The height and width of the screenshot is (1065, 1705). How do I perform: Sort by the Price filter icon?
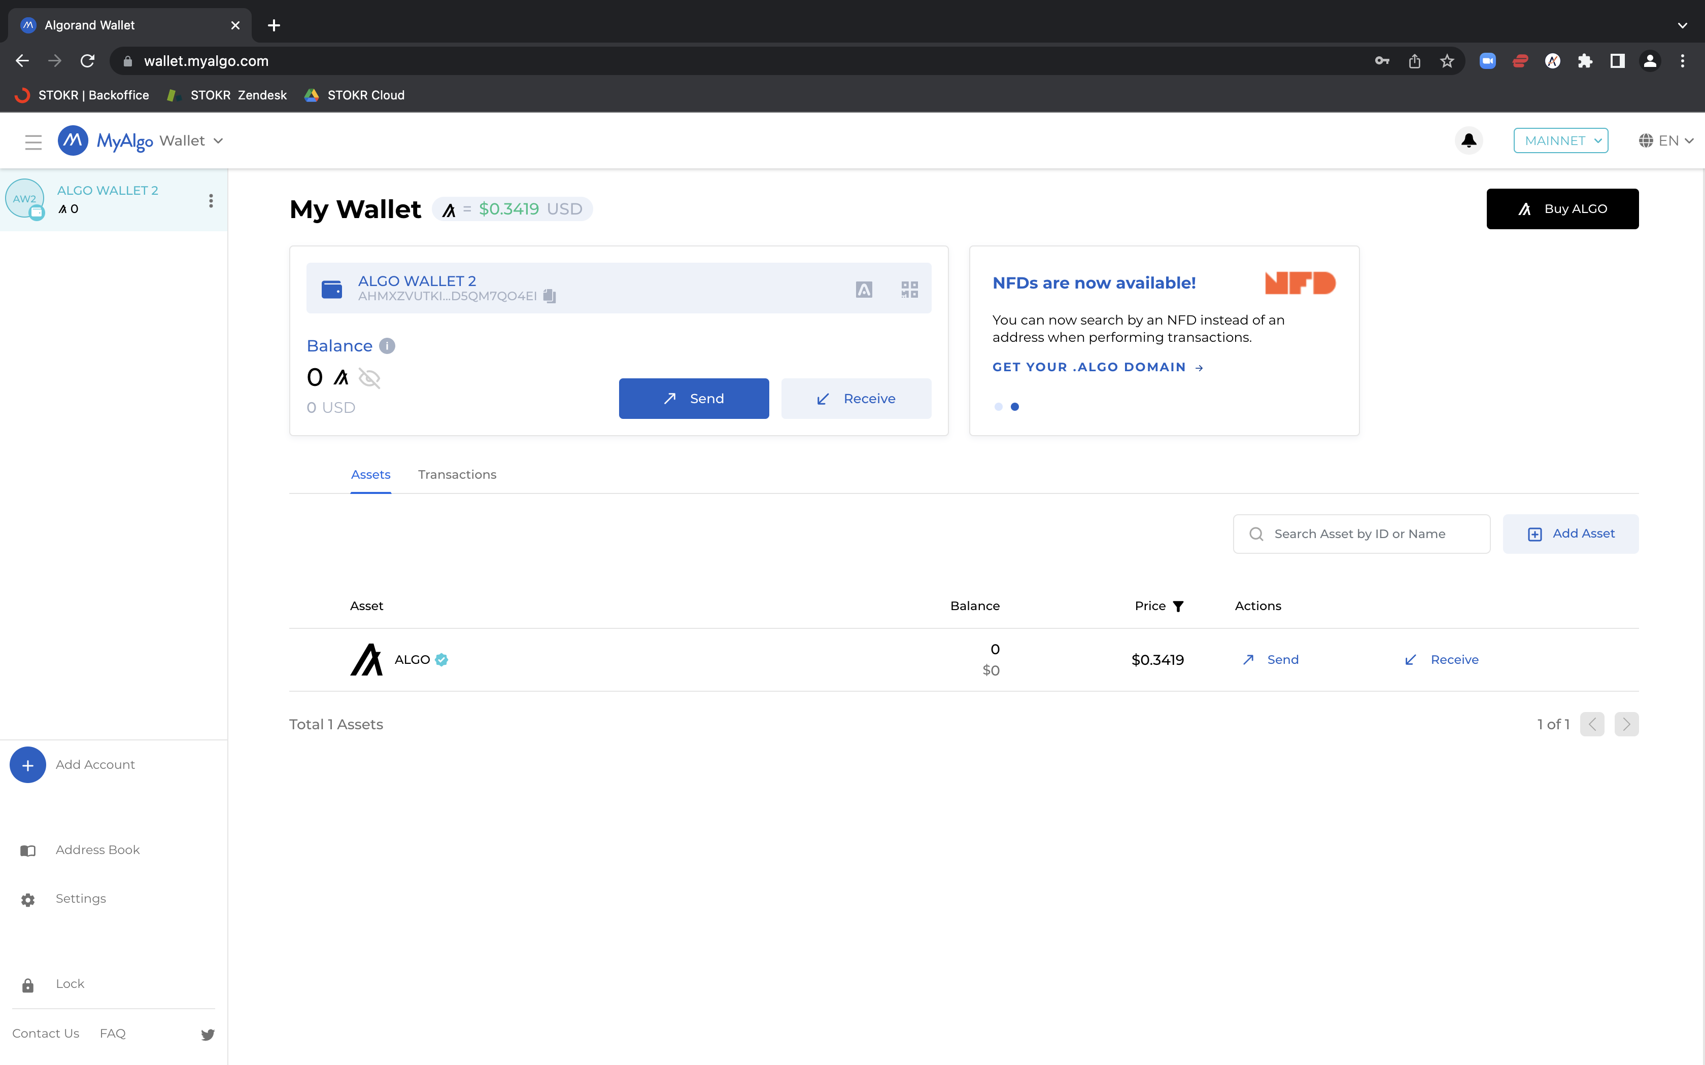click(1178, 607)
